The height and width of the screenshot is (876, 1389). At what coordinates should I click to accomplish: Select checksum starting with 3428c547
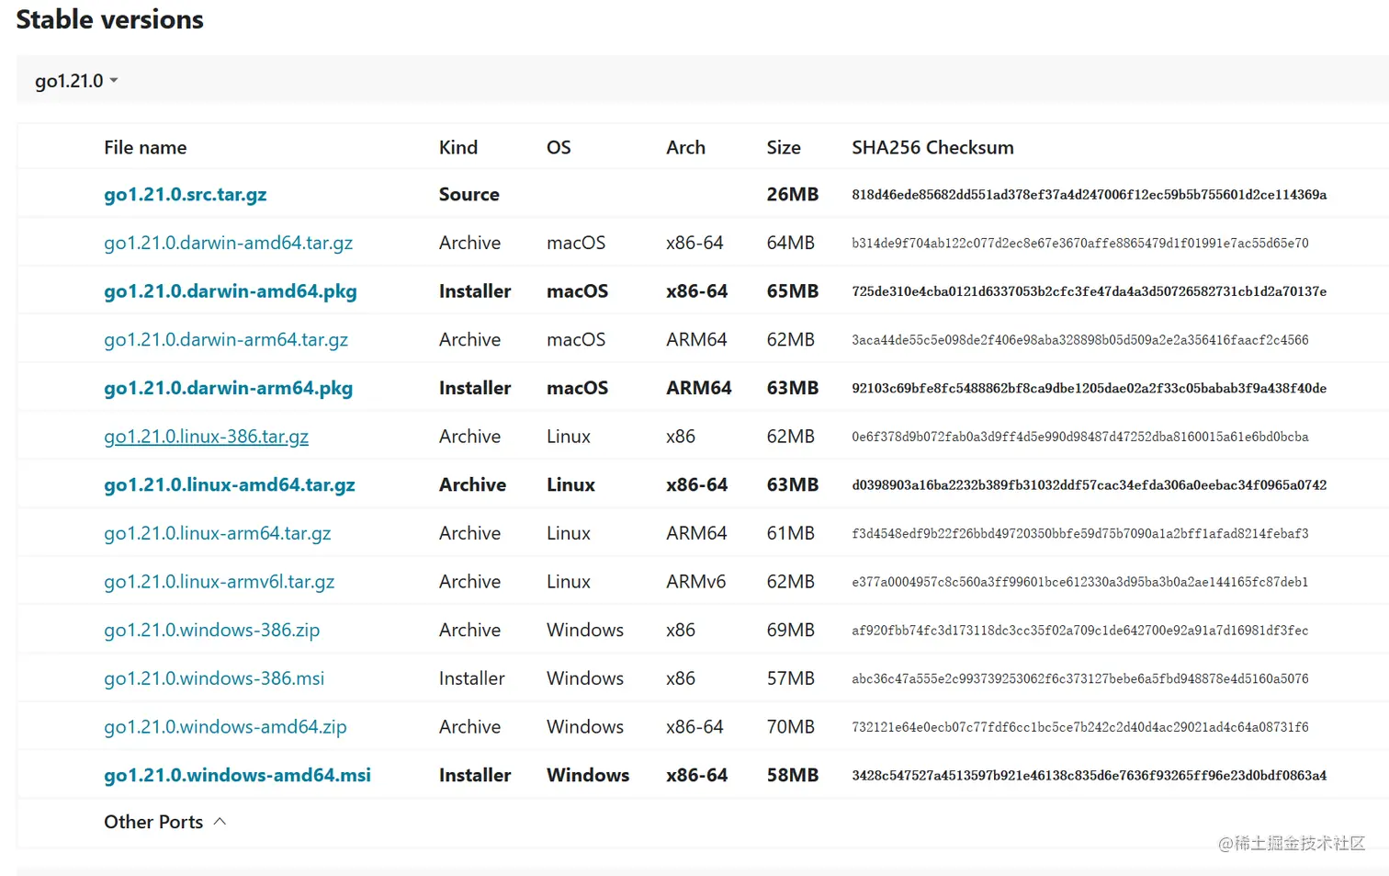pos(1089,775)
